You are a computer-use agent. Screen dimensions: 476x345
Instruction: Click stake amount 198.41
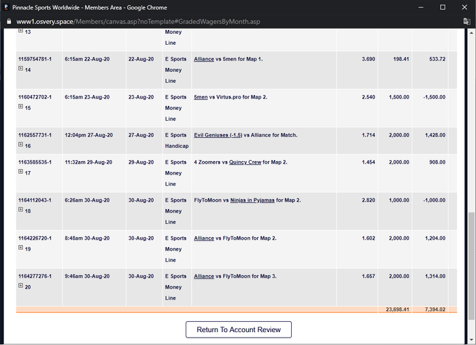point(401,59)
